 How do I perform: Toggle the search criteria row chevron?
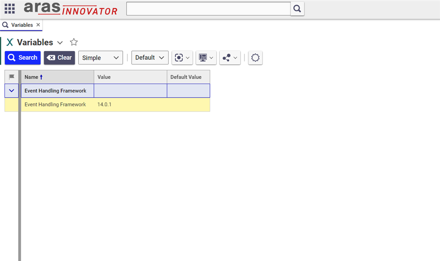[x=12, y=91]
